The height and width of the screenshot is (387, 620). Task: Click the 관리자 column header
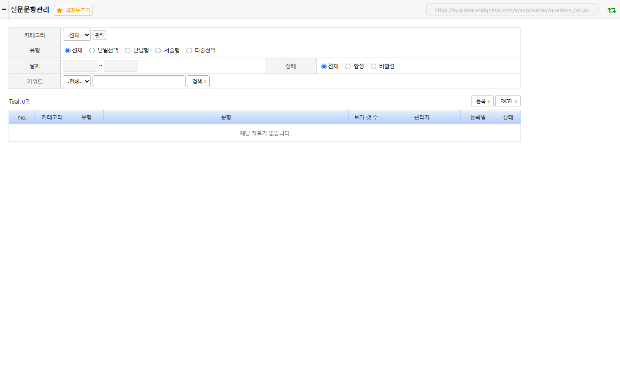[x=422, y=117]
